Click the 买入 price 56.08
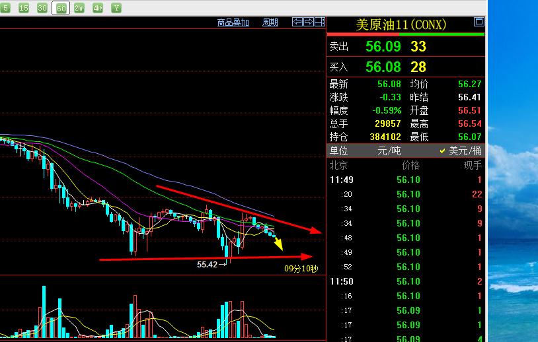538x342 pixels. pyautogui.click(x=383, y=67)
